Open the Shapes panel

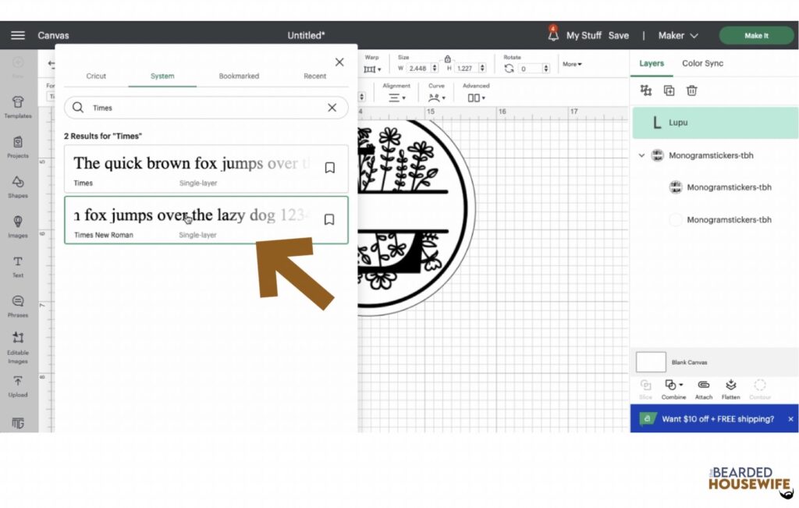pyautogui.click(x=18, y=187)
